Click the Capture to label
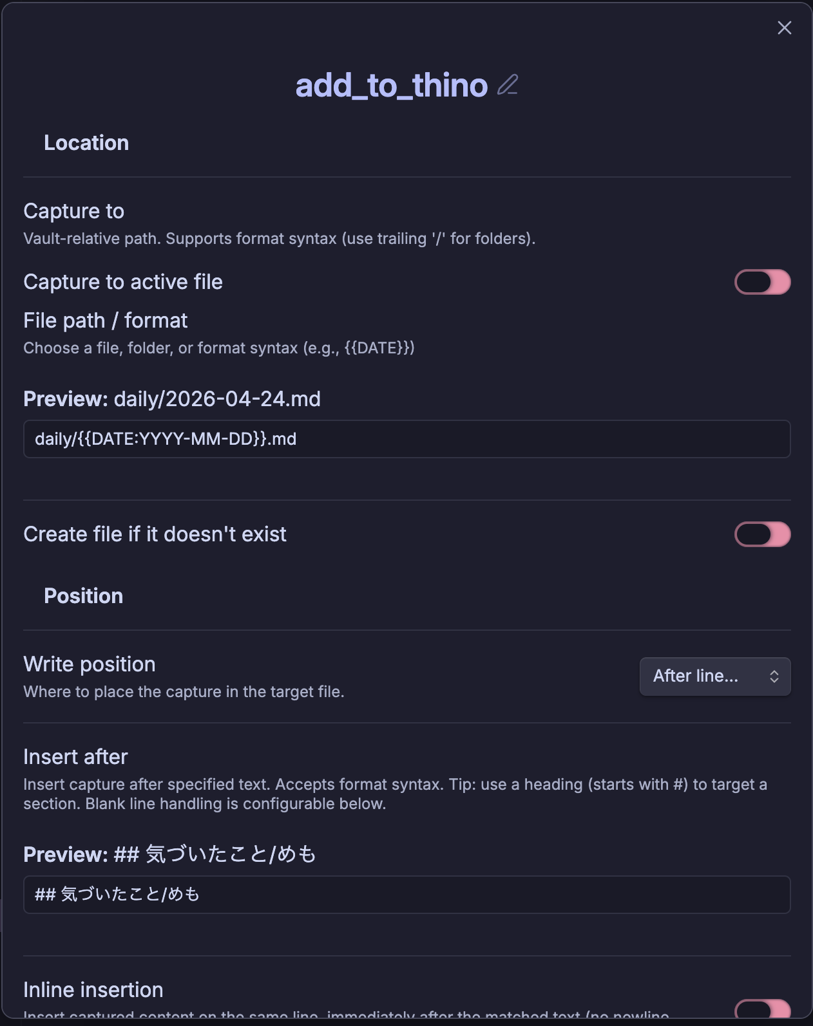Image resolution: width=813 pixels, height=1026 pixels. pyautogui.click(x=73, y=211)
